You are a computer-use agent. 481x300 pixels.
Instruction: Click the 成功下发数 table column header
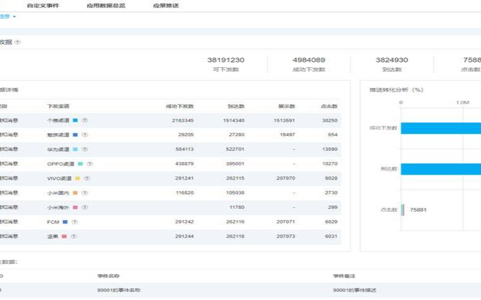[x=180, y=106]
